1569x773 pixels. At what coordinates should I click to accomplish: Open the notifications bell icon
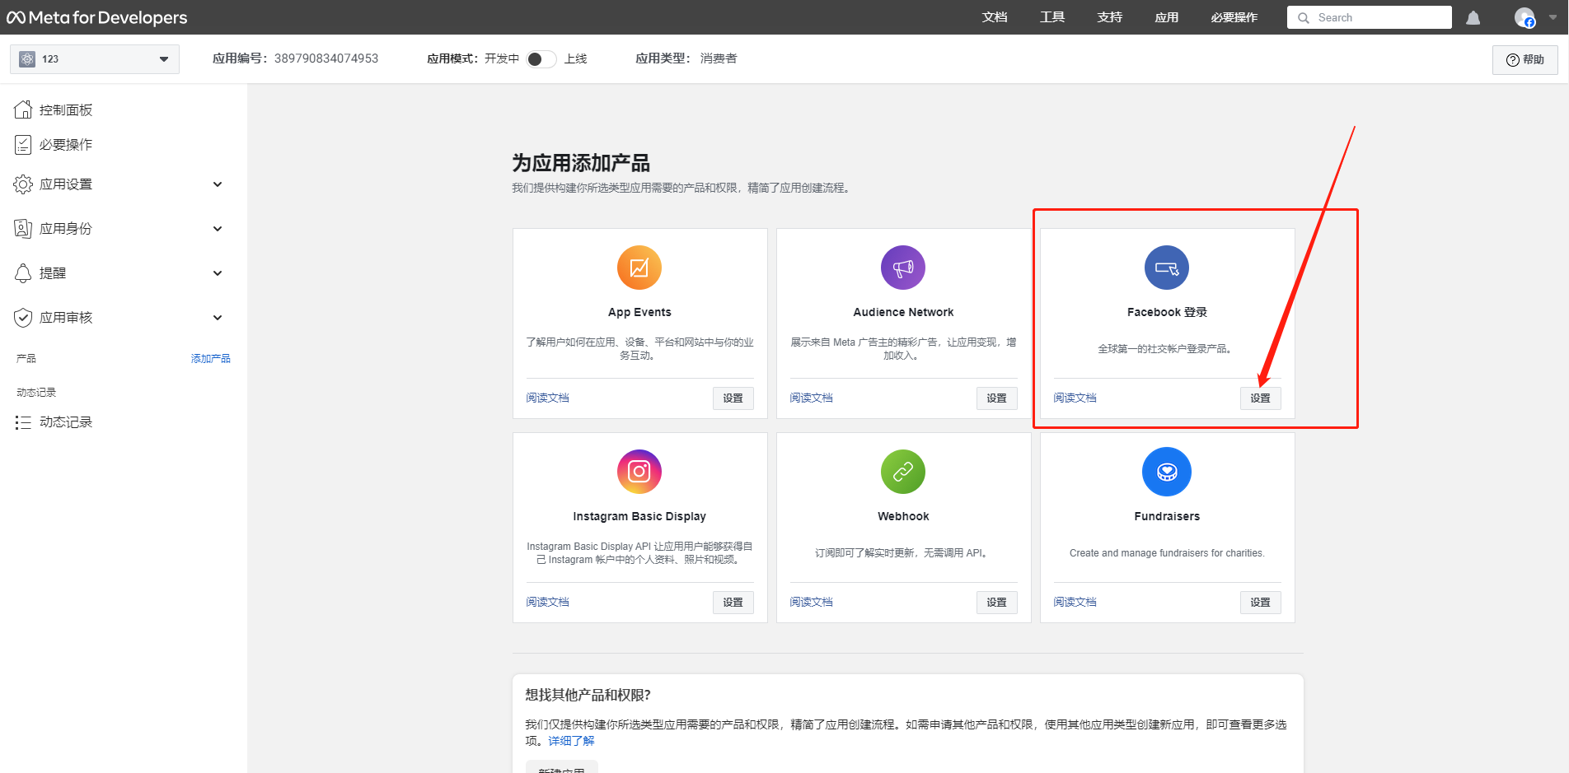[x=1473, y=18]
